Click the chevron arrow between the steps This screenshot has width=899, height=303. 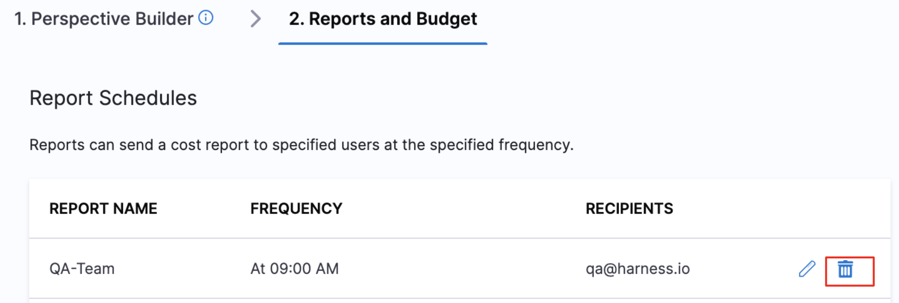click(x=256, y=19)
